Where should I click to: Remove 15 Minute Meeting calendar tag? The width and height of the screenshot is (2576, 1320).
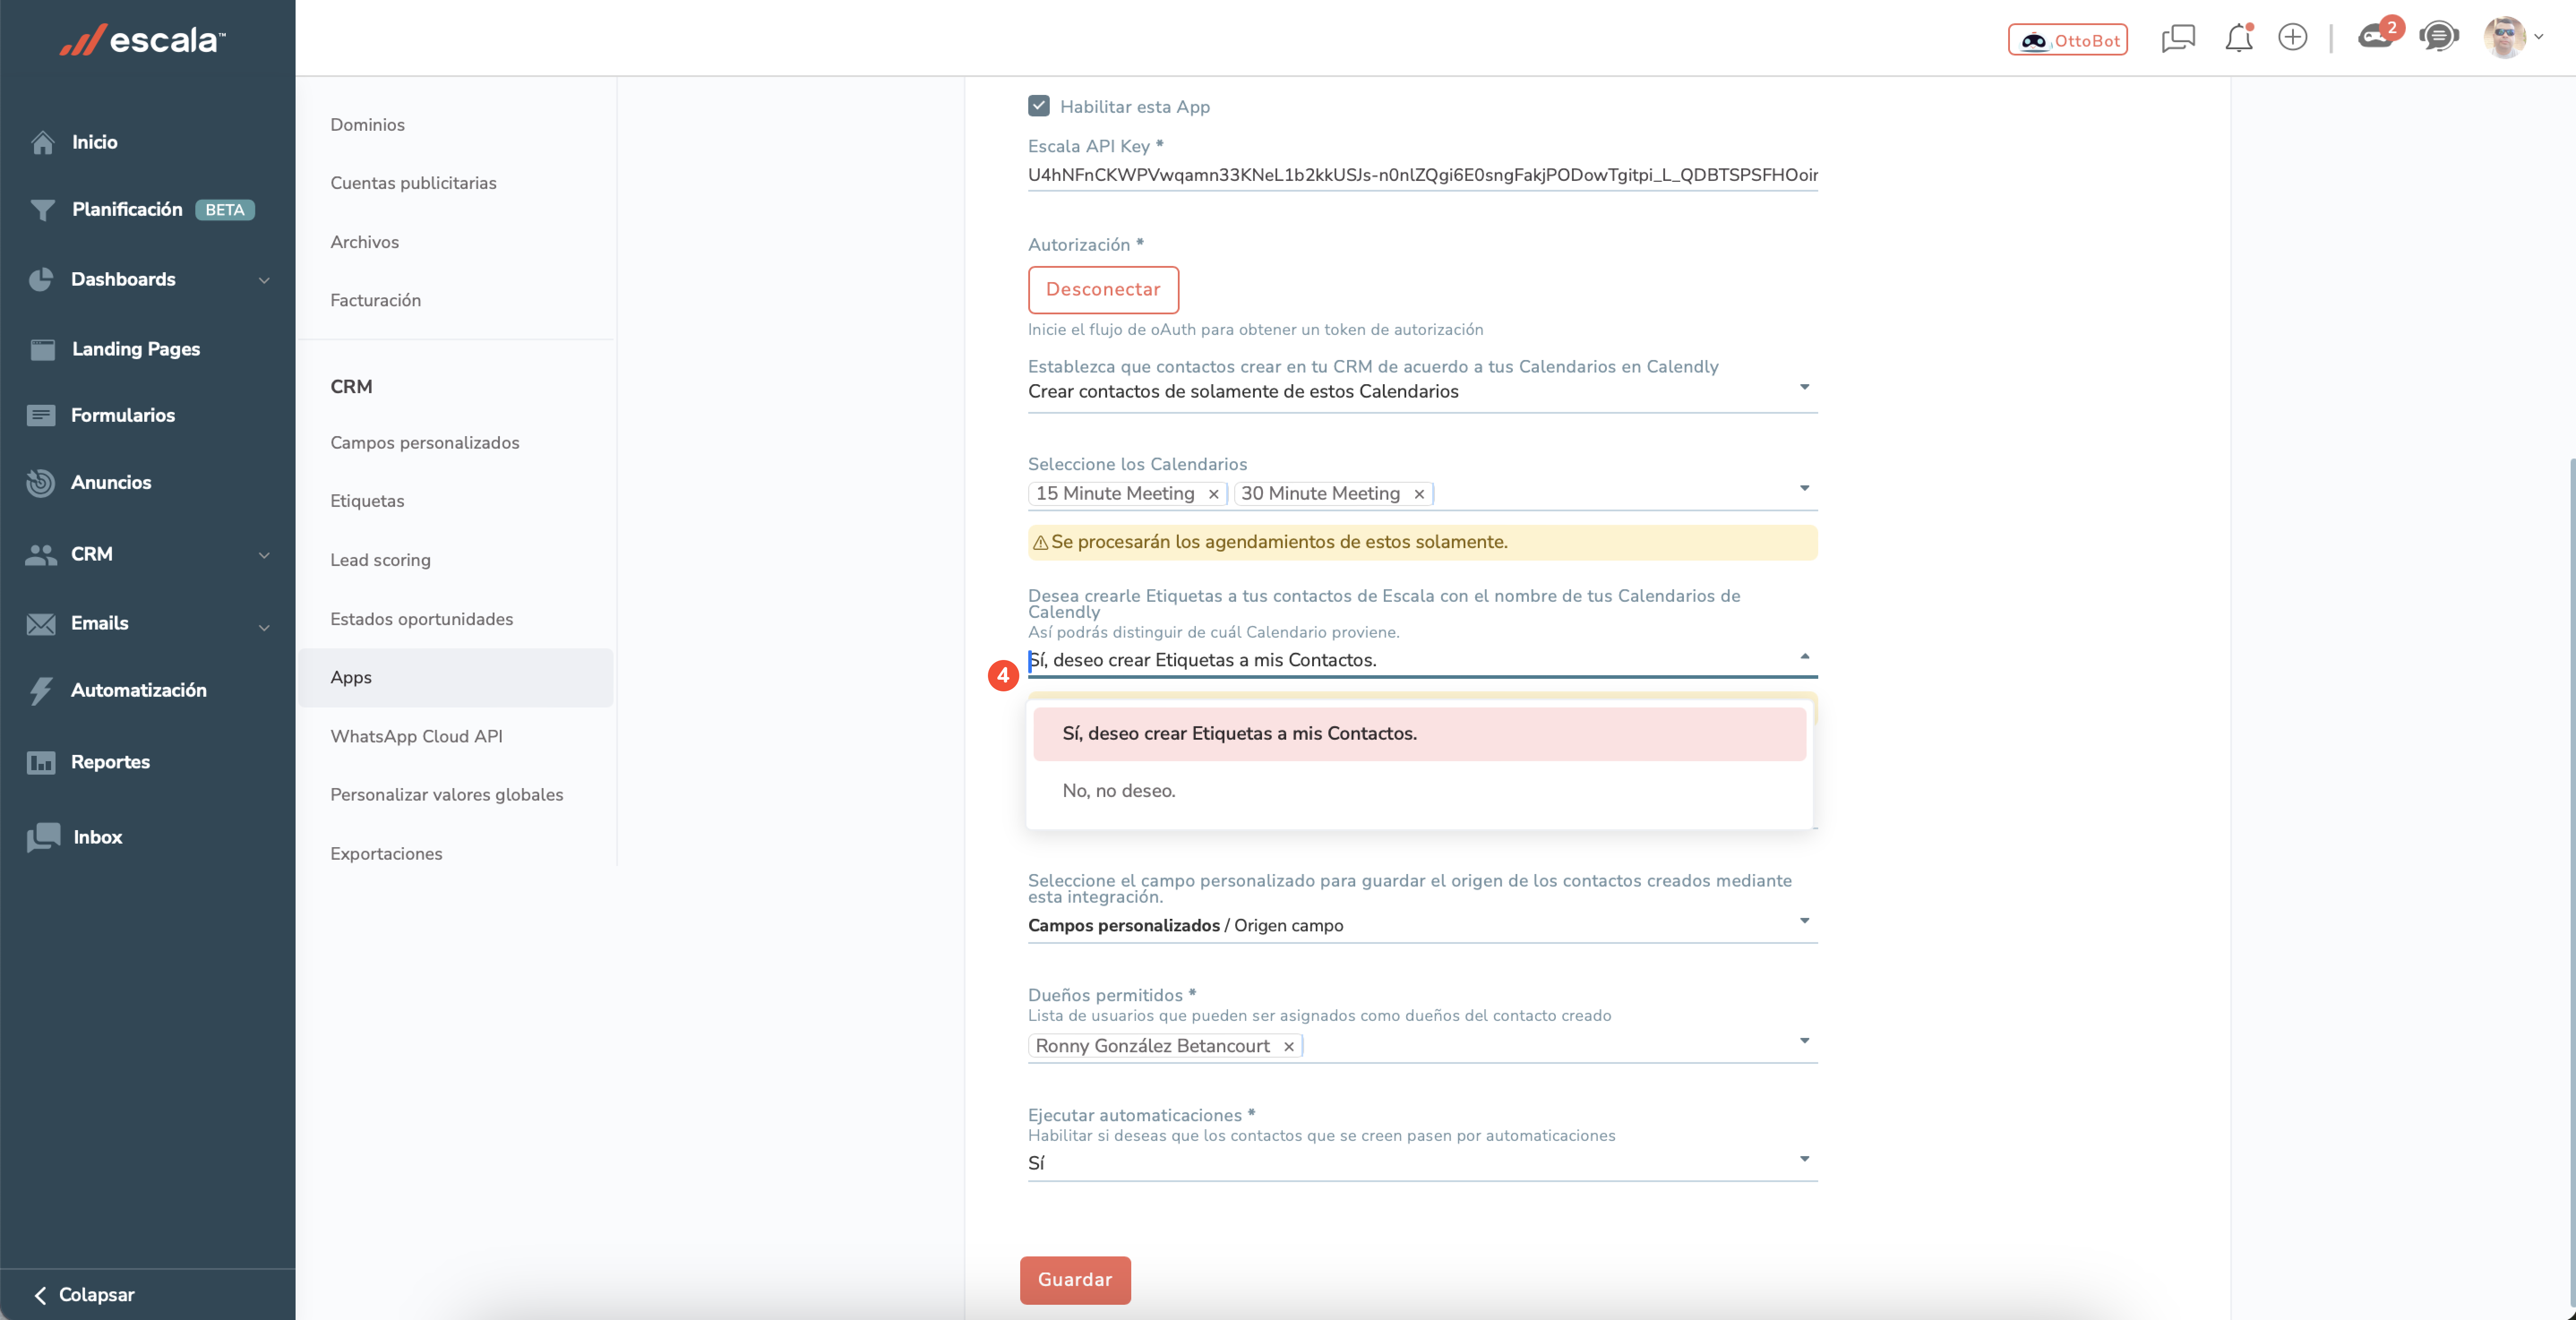pos(1213,494)
